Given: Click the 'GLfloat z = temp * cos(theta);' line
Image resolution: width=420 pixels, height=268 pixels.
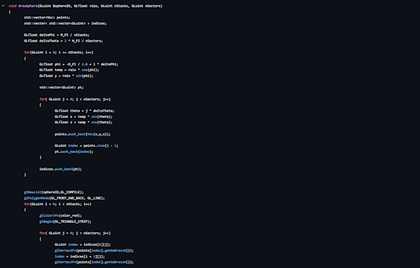Looking at the screenshot, I should point(83,122).
